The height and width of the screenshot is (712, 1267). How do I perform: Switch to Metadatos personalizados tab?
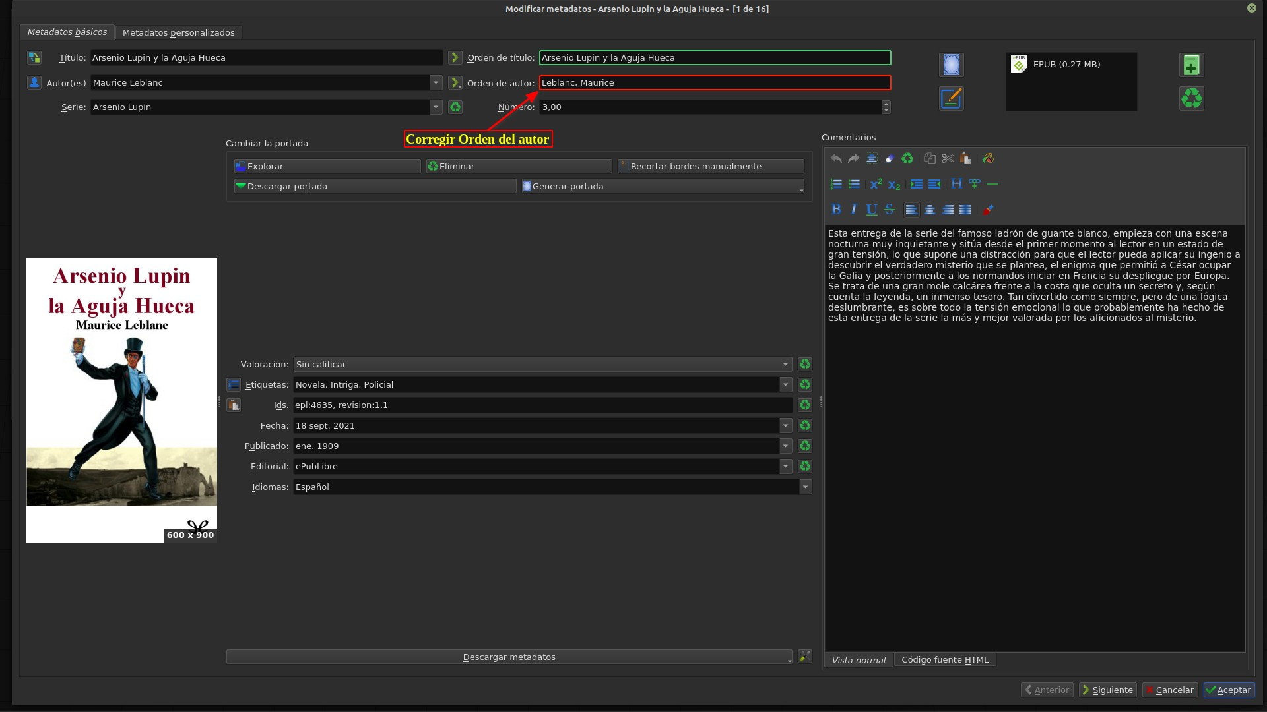[178, 32]
